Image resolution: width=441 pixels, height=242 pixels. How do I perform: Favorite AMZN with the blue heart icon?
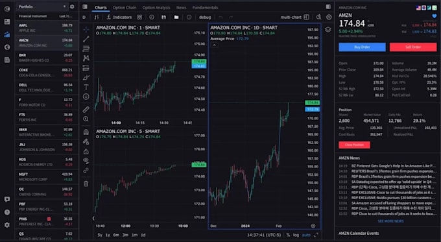[x=435, y=16]
